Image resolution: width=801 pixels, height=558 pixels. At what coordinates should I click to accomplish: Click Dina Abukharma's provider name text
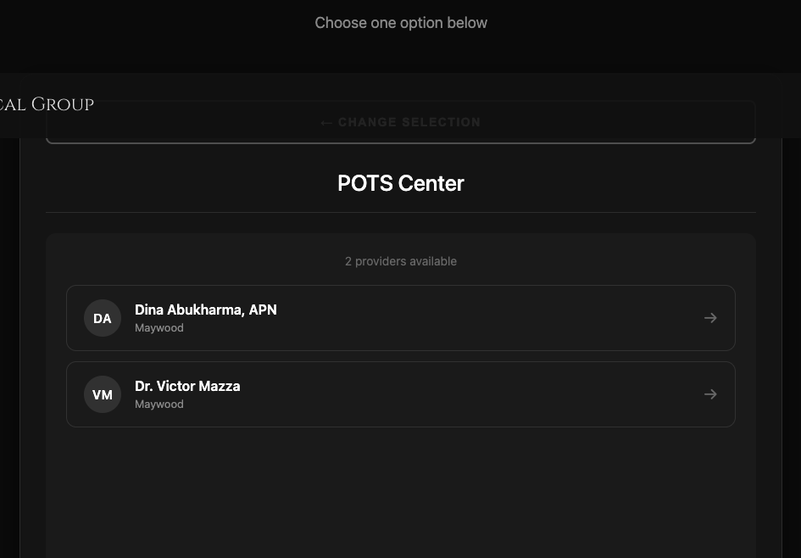(x=205, y=310)
